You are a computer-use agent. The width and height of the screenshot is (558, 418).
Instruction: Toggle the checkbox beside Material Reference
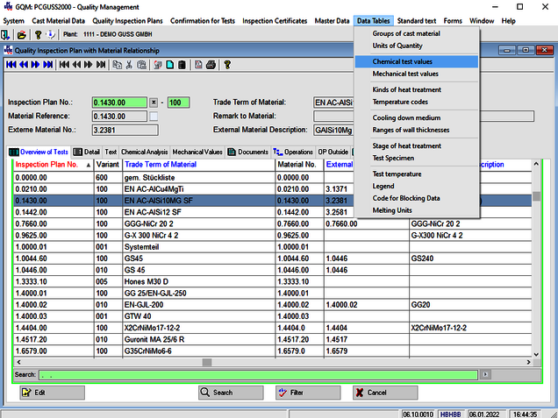click(x=154, y=117)
